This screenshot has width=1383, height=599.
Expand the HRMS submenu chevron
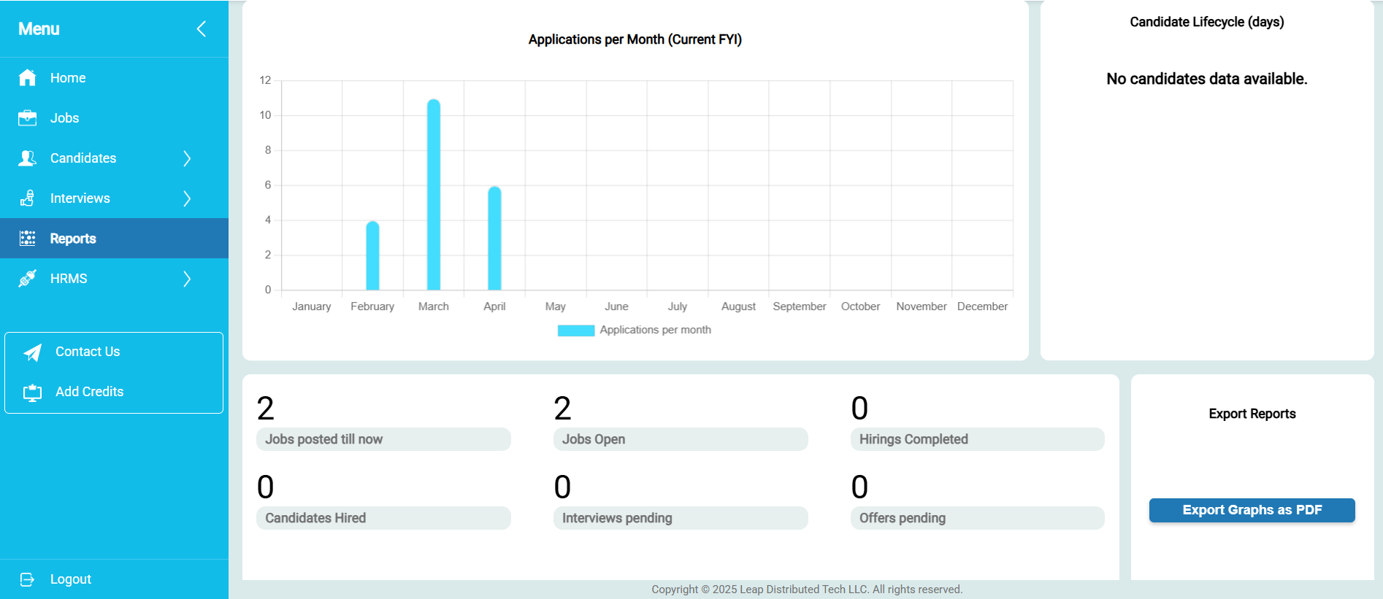(187, 279)
